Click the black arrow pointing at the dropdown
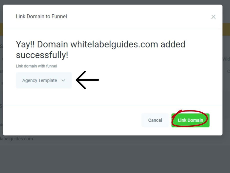Viewport: 230px width, 173px height. pyautogui.click(x=87, y=80)
